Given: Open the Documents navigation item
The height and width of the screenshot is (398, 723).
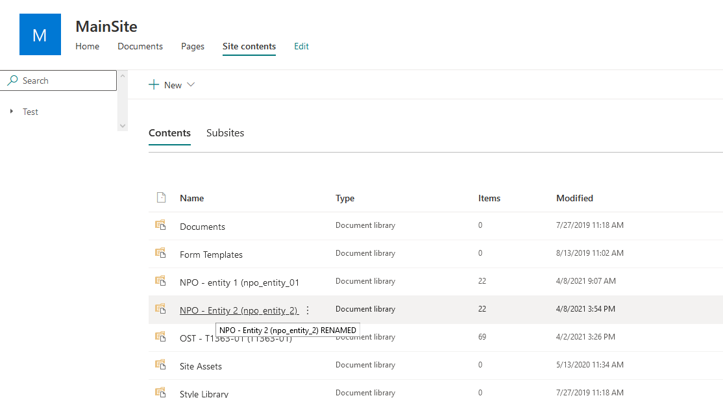Looking at the screenshot, I should point(140,46).
